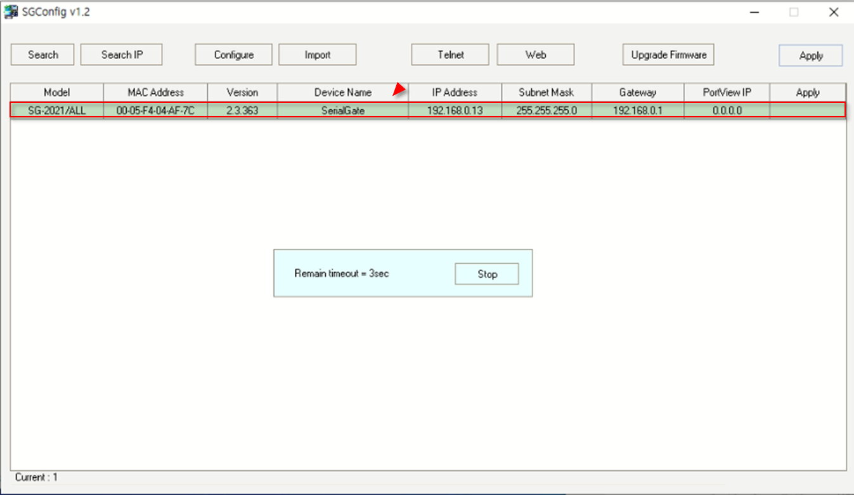Click the PortView IP value 0.0.0.0
Viewport: 854px width, 495px height.
pos(727,110)
